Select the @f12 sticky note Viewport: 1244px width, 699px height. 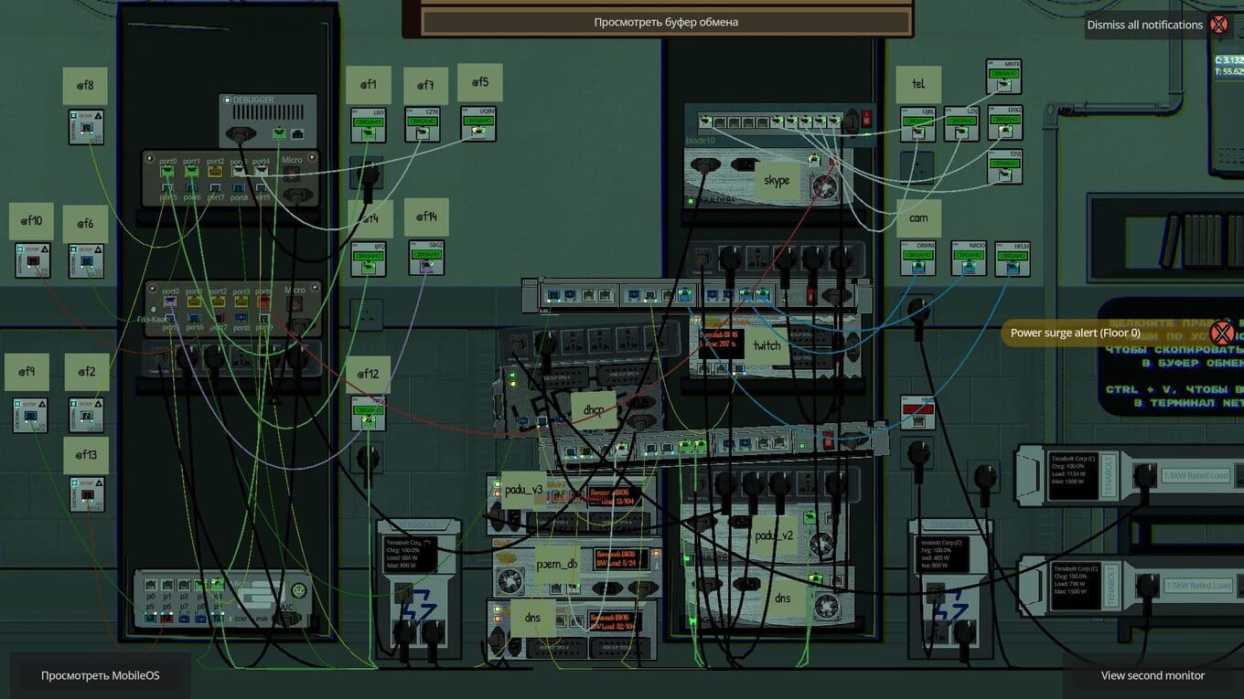click(x=368, y=375)
